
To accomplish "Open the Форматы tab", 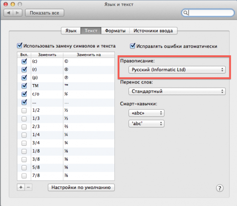I will point(115,31).
